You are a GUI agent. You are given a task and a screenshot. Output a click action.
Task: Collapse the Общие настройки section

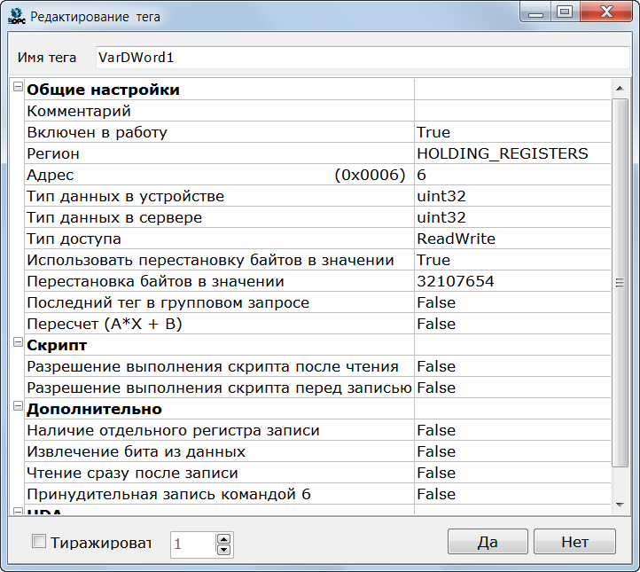(x=18, y=87)
